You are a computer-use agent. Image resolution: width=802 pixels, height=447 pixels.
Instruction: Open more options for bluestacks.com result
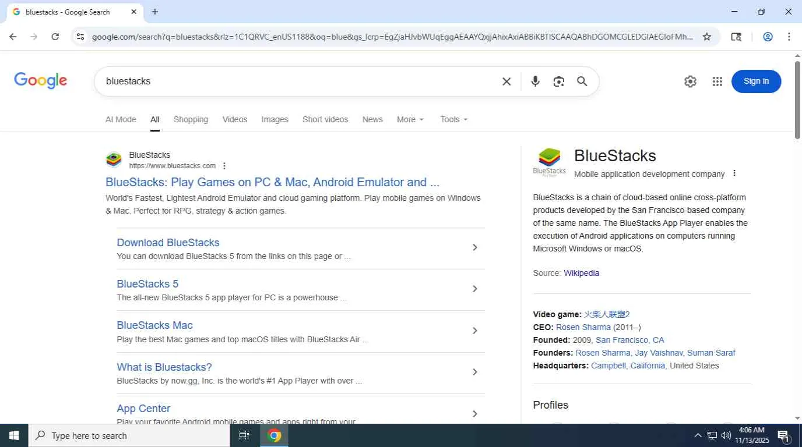(x=224, y=166)
